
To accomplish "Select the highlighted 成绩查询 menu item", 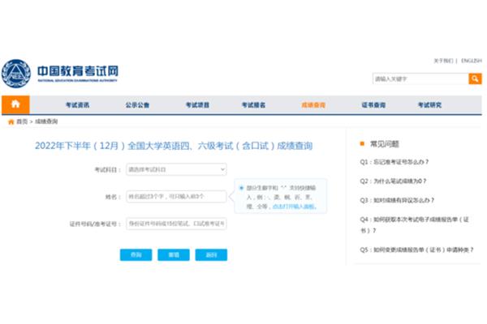I will coord(313,105).
